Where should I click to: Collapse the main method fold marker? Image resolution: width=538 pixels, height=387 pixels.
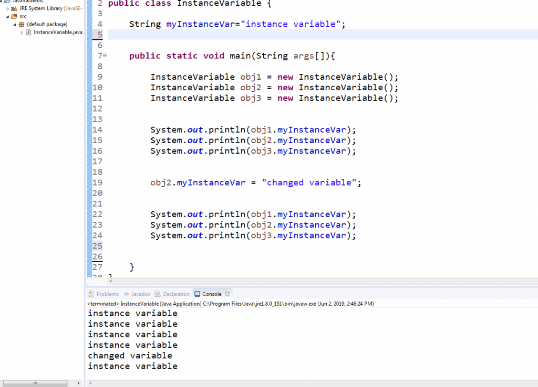(x=105, y=55)
